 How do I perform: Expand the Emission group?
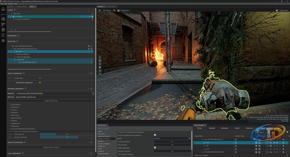pyautogui.click(x=10, y=110)
